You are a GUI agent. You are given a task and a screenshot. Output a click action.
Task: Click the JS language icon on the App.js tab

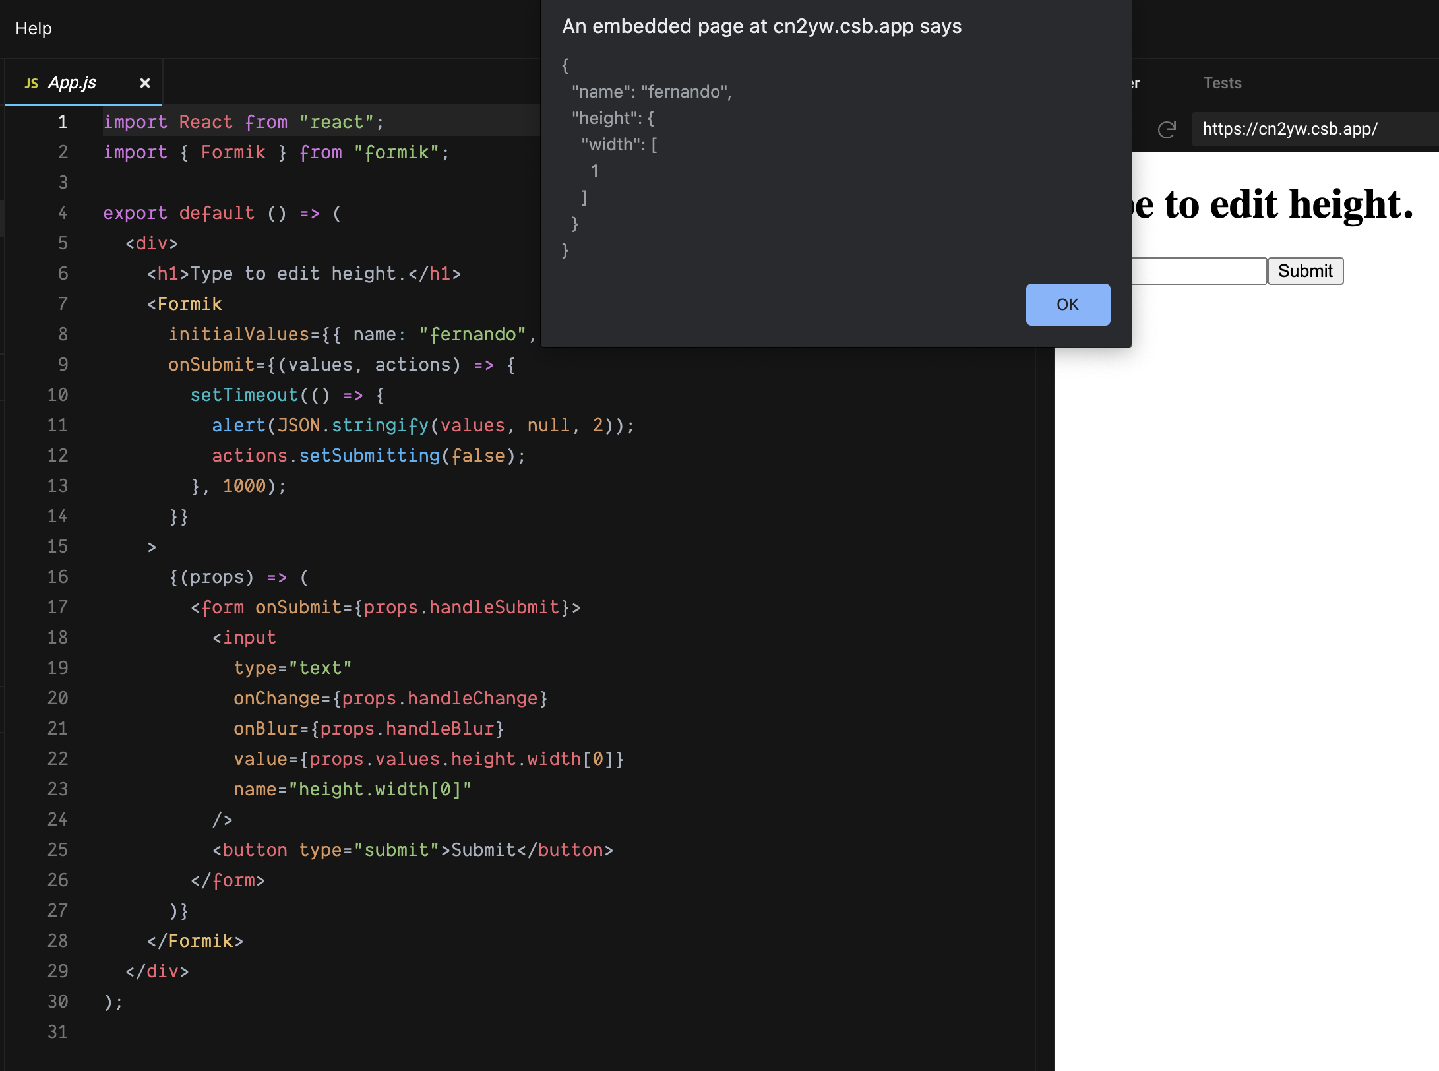pyautogui.click(x=30, y=82)
